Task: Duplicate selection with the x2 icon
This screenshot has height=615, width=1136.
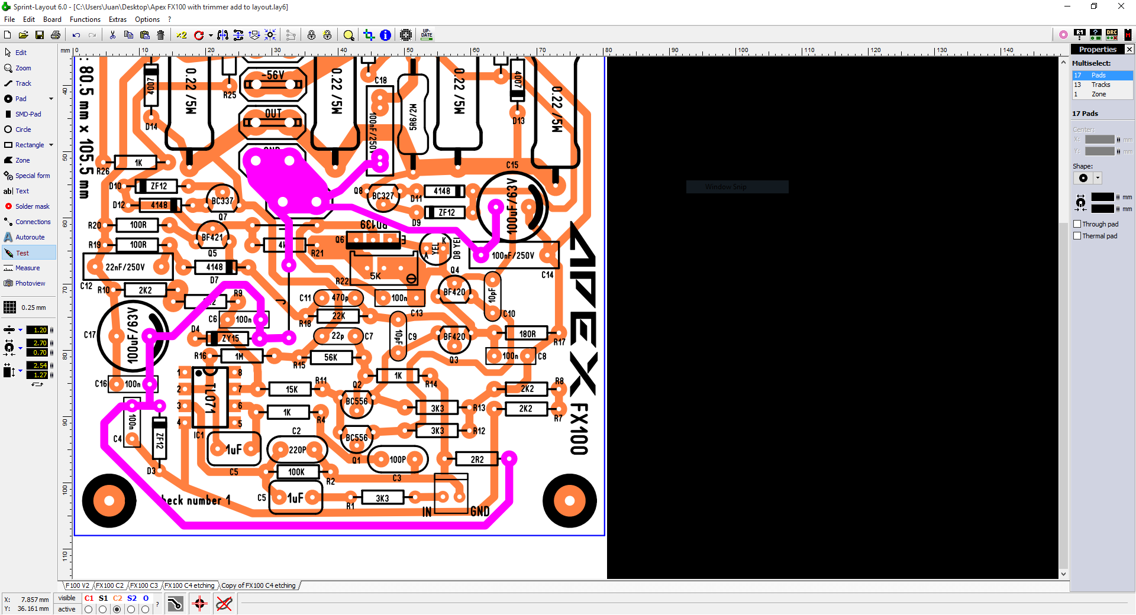Action: click(181, 35)
